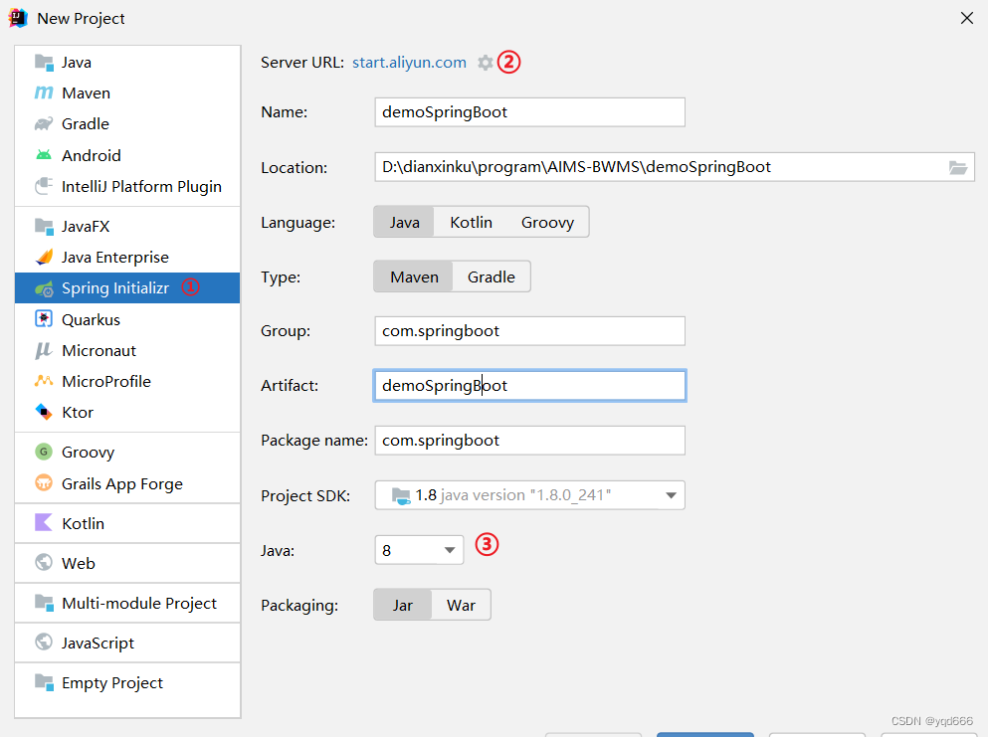988x737 pixels.
Task: Click the Android robot icon
Action: (44, 155)
